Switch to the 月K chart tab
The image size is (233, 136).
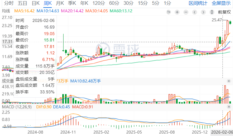point(60,4)
